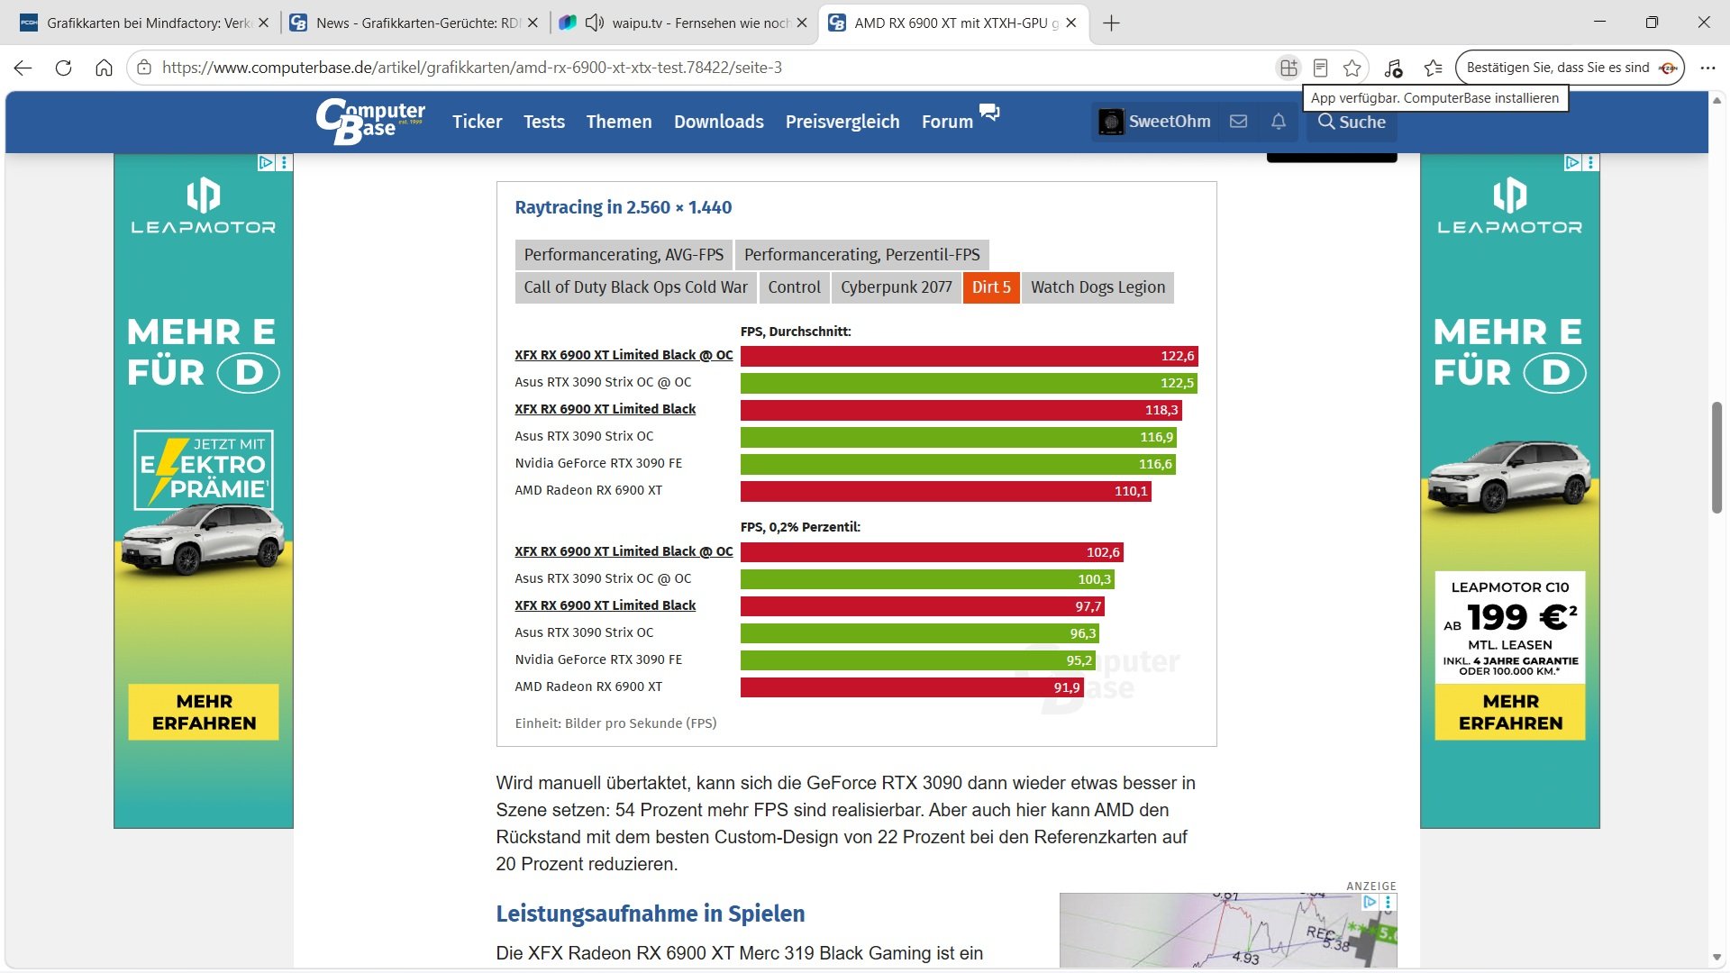Open right Leapmotor ad info icon
Image resolution: width=1730 pixels, height=973 pixels.
click(x=1572, y=163)
